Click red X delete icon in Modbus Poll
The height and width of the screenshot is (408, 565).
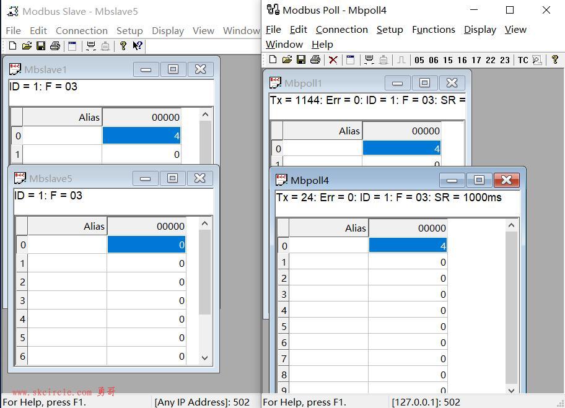pos(333,60)
